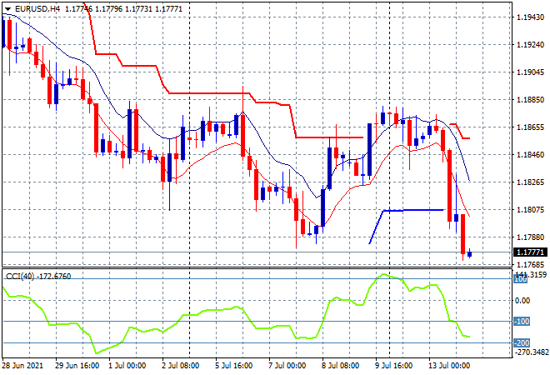The image size is (550, 375).
Task: Click the CCI -200 level label
Action: (522, 342)
